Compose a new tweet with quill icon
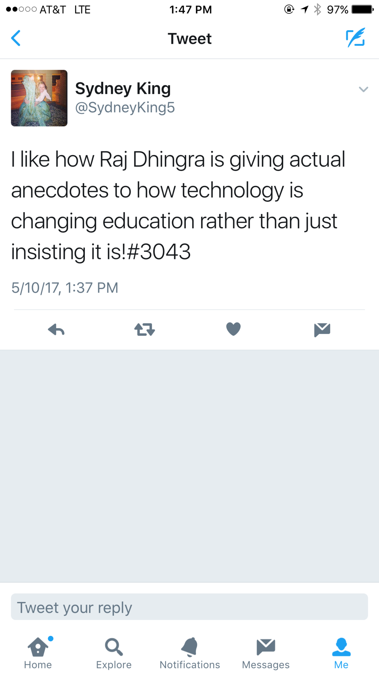The width and height of the screenshot is (379, 674). click(355, 38)
